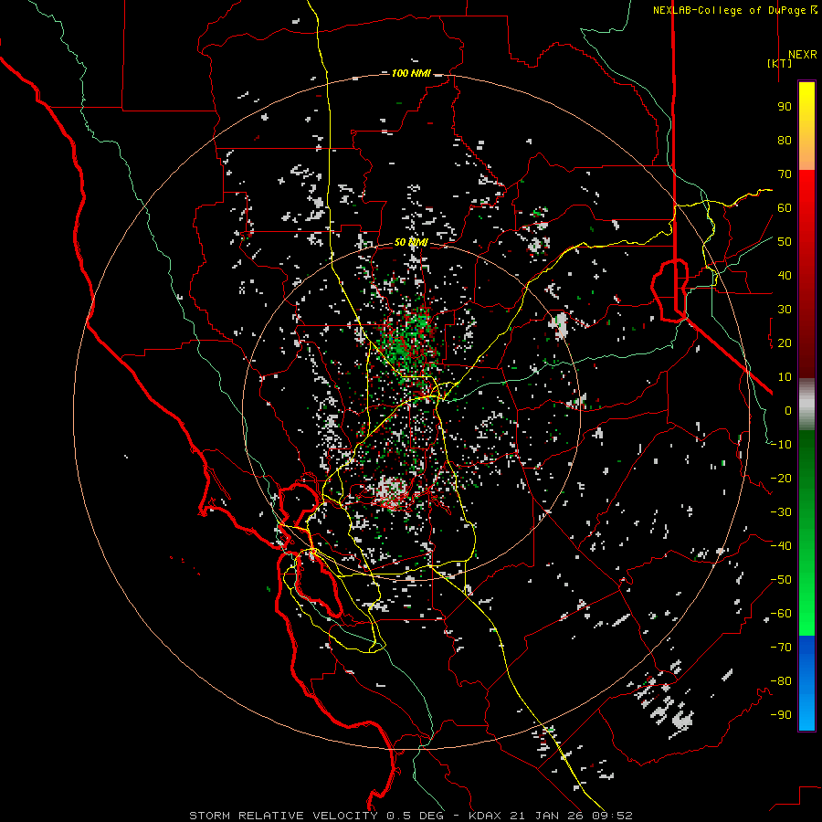The height and width of the screenshot is (822, 822).
Task: Click the -30 value on the velocity scale
Action: (x=781, y=512)
